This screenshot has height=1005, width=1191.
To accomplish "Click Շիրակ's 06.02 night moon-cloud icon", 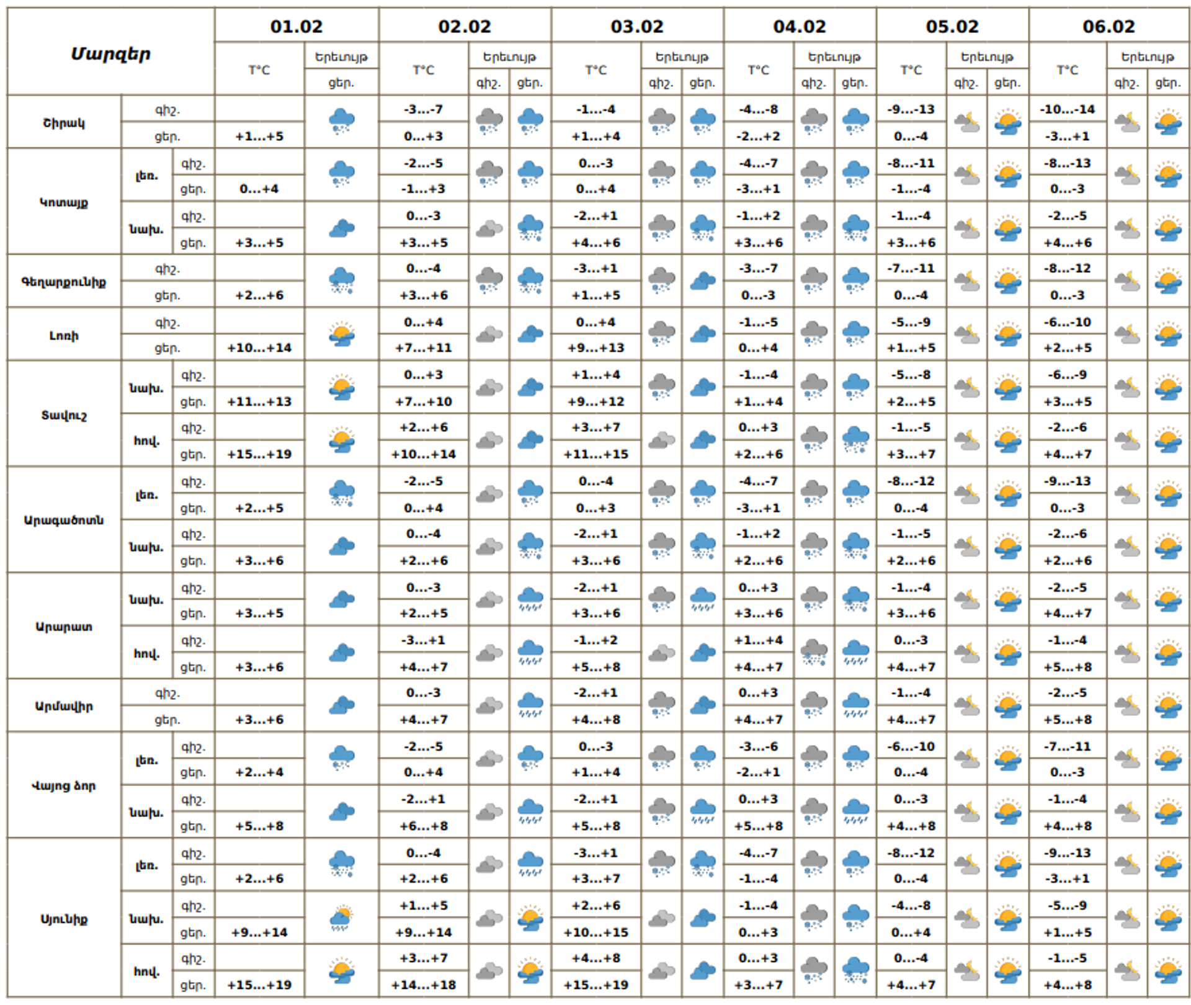I will pyautogui.click(x=1126, y=122).
